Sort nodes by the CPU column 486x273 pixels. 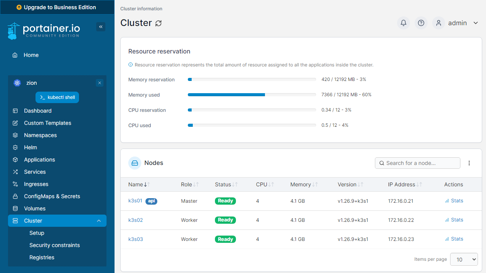[x=265, y=184]
